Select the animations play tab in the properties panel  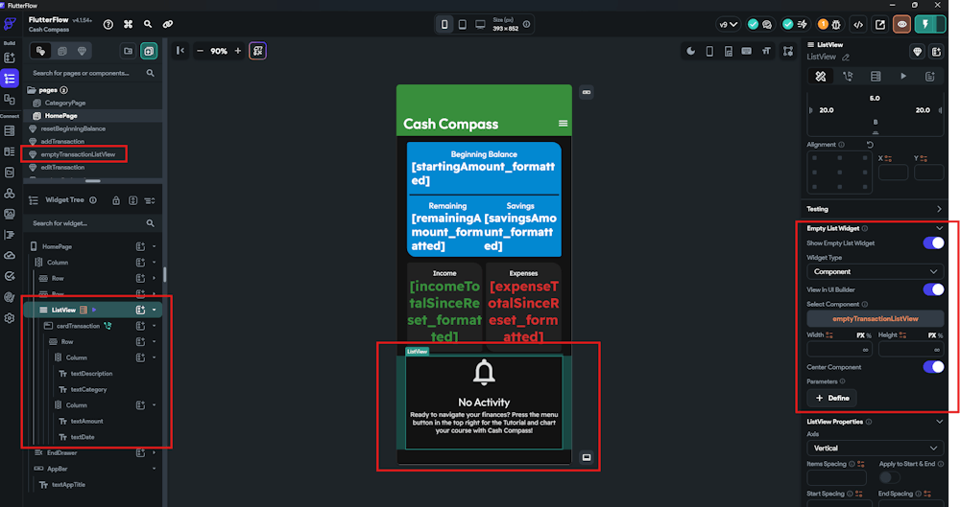(903, 77)
